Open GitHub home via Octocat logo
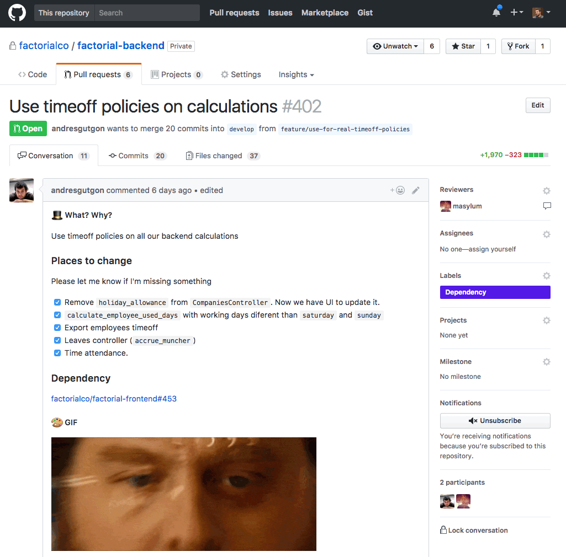 [17, 13]
